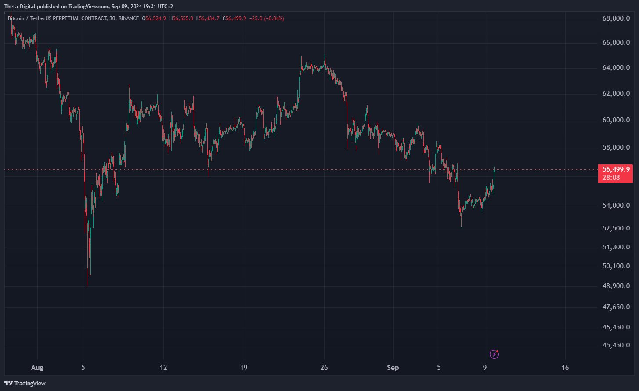Click the close value C56,499.9
The image size is (639, 391).
click(235, 18)
